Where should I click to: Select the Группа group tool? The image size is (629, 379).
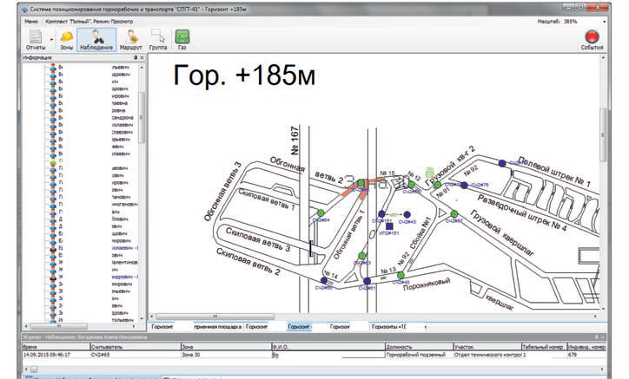158,40
